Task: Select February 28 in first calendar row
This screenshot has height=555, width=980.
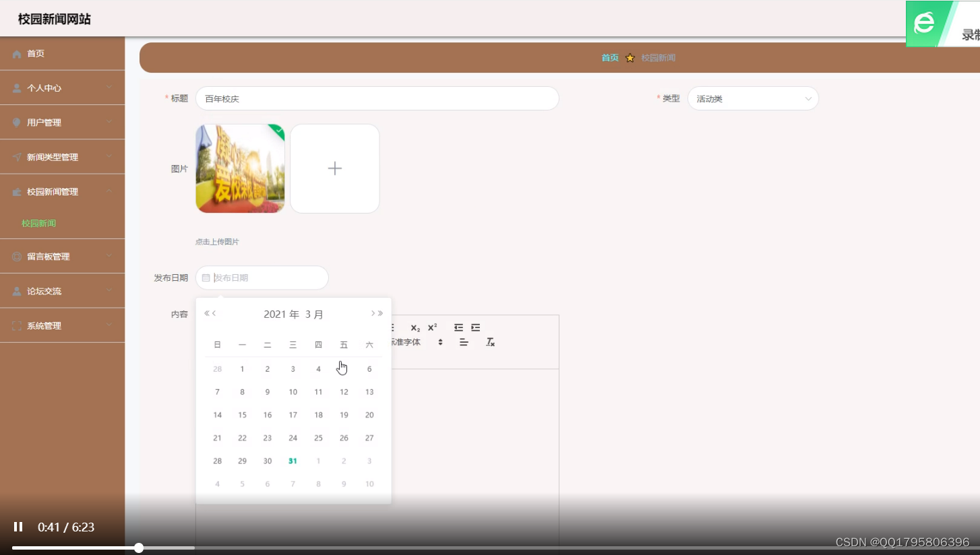Action: (x=217, y=368)
